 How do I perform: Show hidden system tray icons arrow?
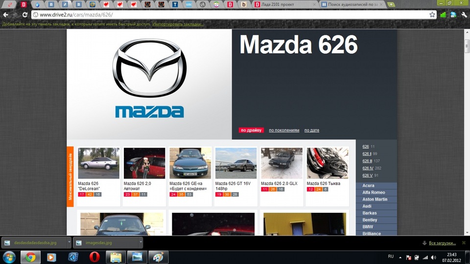click(x=400, y=258)
